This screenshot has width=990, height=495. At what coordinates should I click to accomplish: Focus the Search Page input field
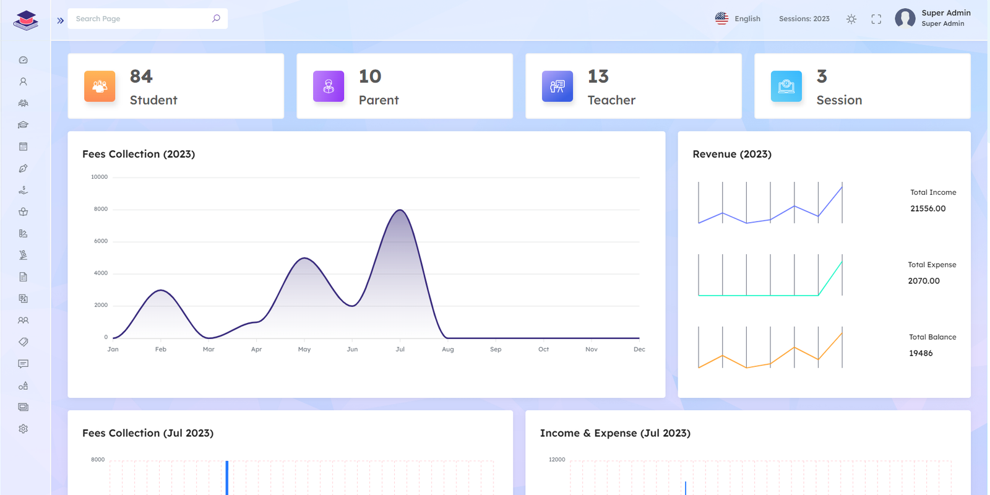point(147,19)
